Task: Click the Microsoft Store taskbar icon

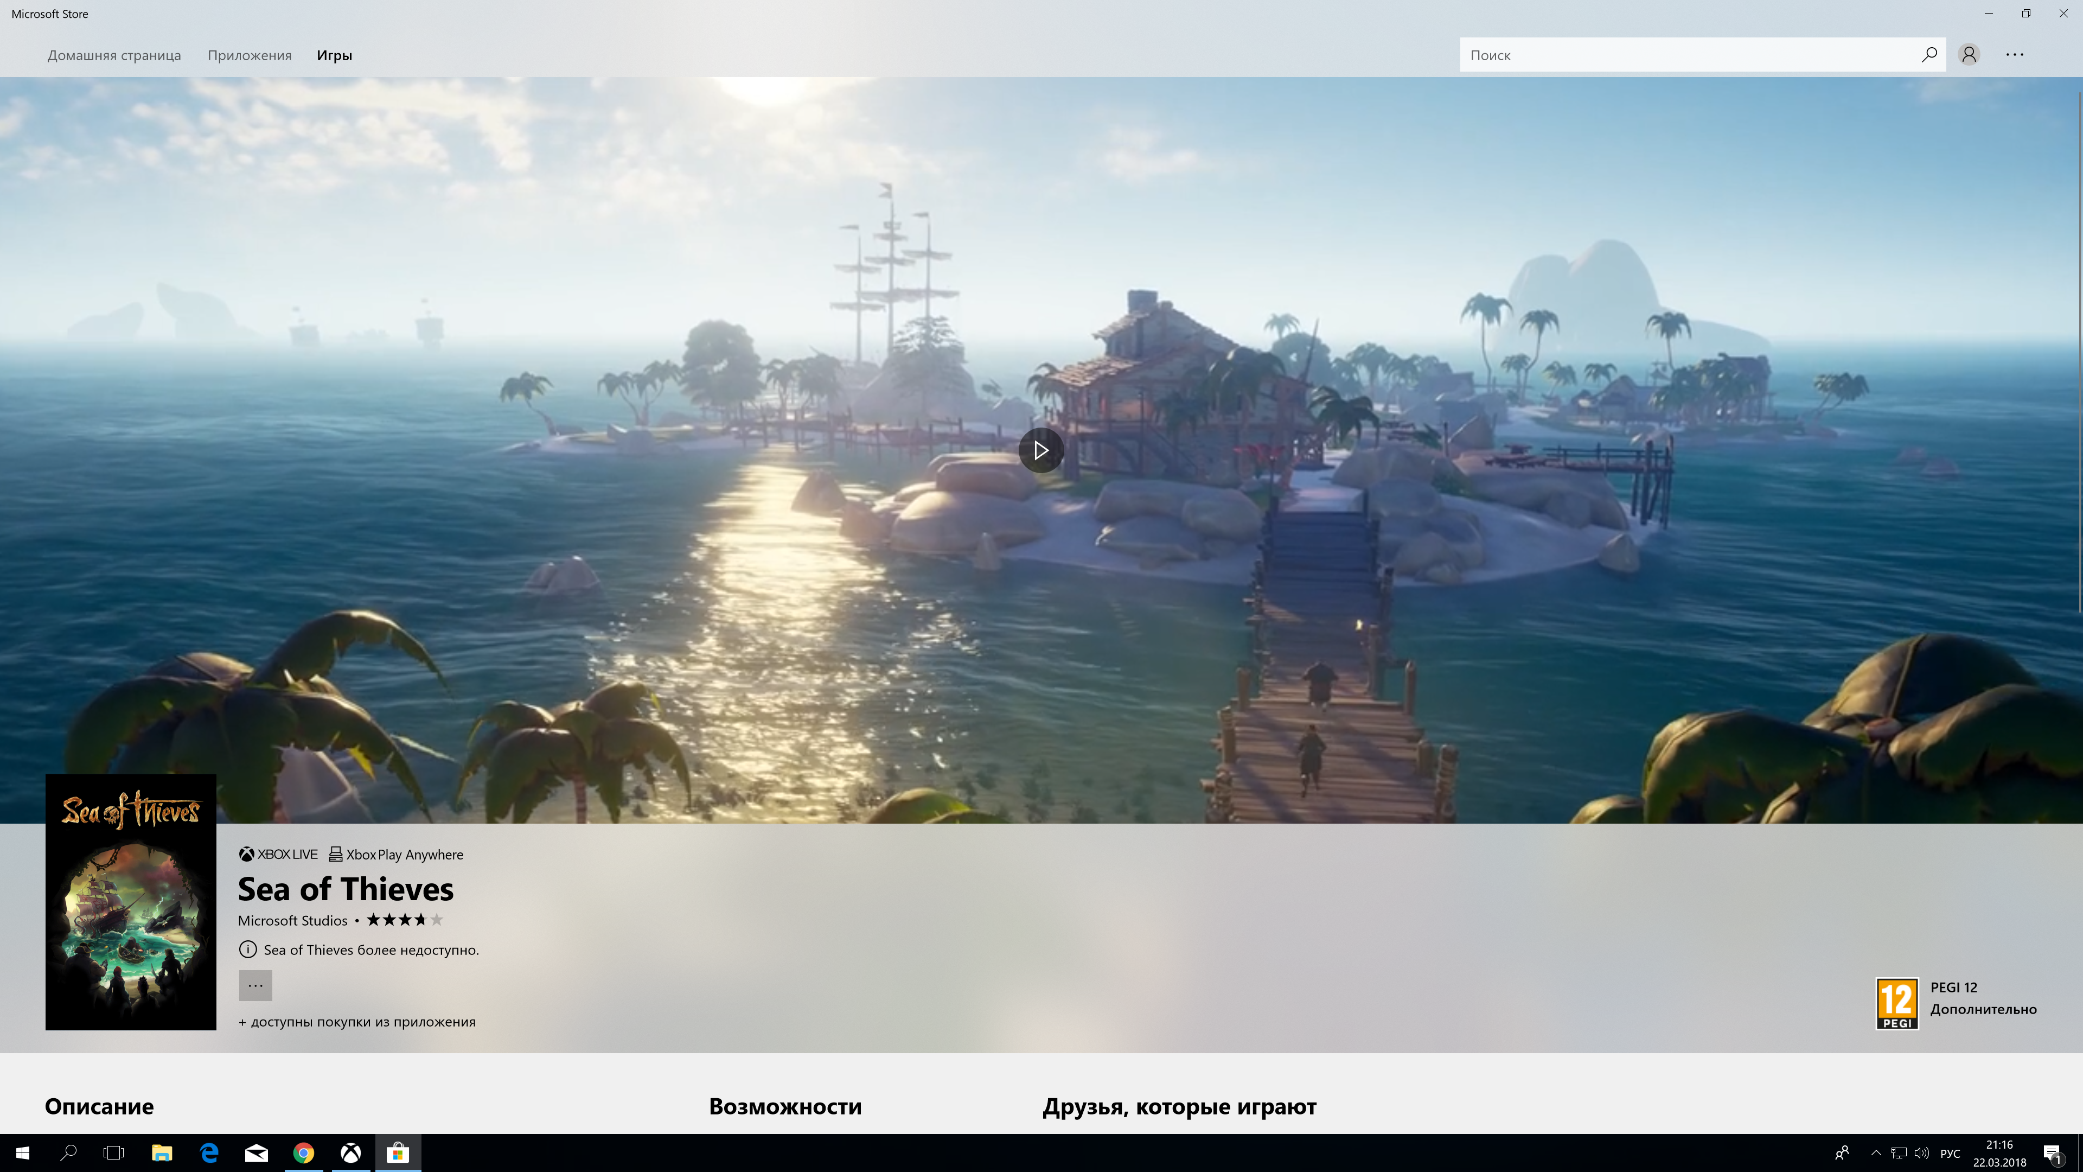Action: (398, 1152)
